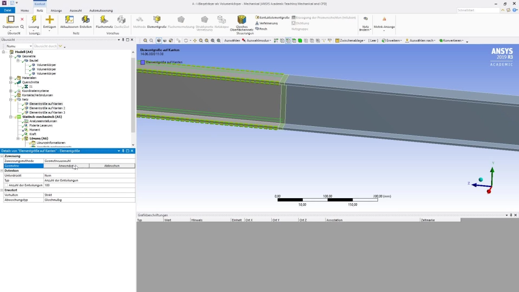Screen dimensions: 519x292
Task: Select Fixierte Lagerung in tree
Action: pyautogui.click(x=41, y=125)
